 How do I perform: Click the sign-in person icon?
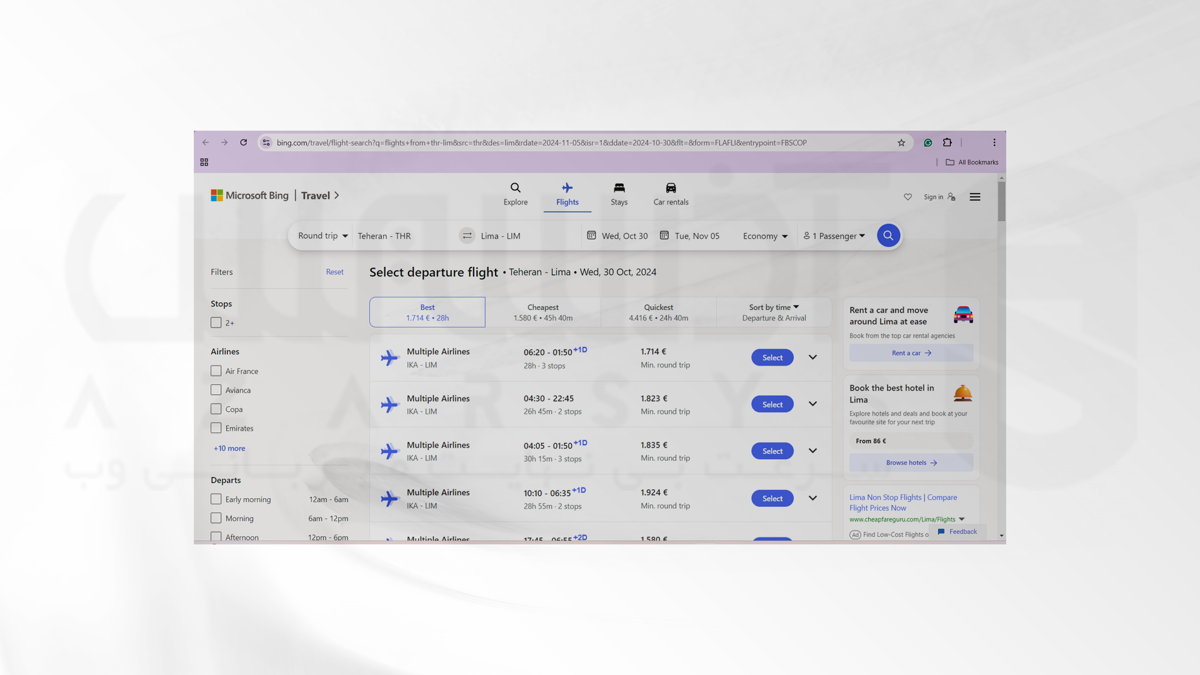click(x=951, y=197)
